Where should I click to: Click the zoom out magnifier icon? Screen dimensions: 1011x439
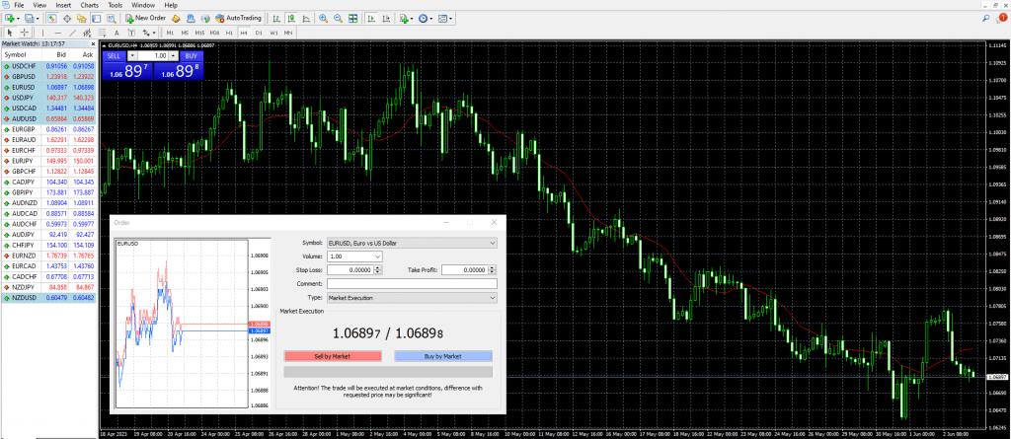point(338,18)
